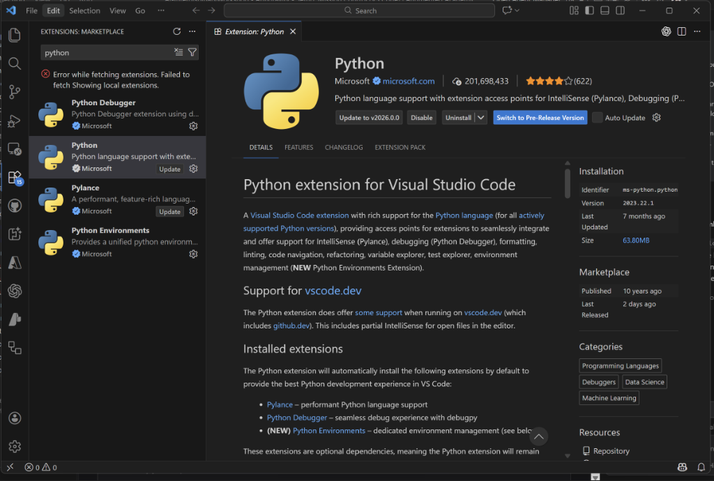This screenshot has width=714, height=481.
Task: Refresh the extensions marketplace list
Action: point(176,31)
